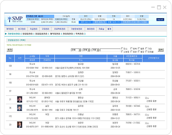The image size is (172, 135).
Task: Open the 청구관리 tab
Action: (22, 29)
